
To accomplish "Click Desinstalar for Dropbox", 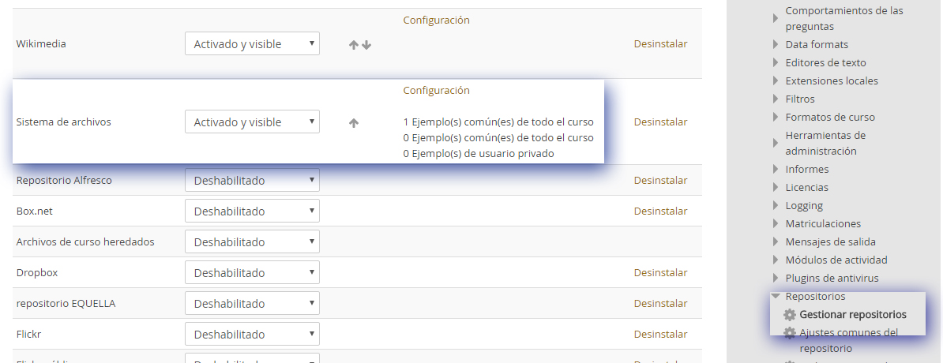I will (660, 273).
